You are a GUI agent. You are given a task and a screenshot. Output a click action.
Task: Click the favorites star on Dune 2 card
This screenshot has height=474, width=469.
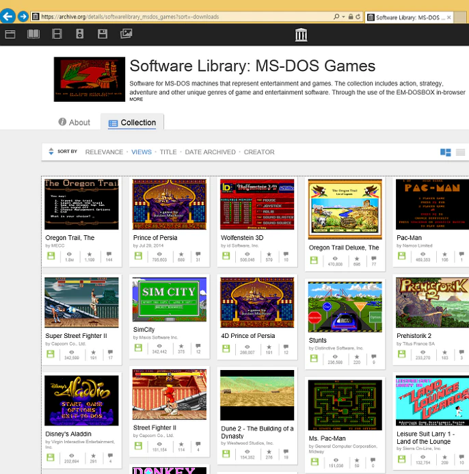269,451
